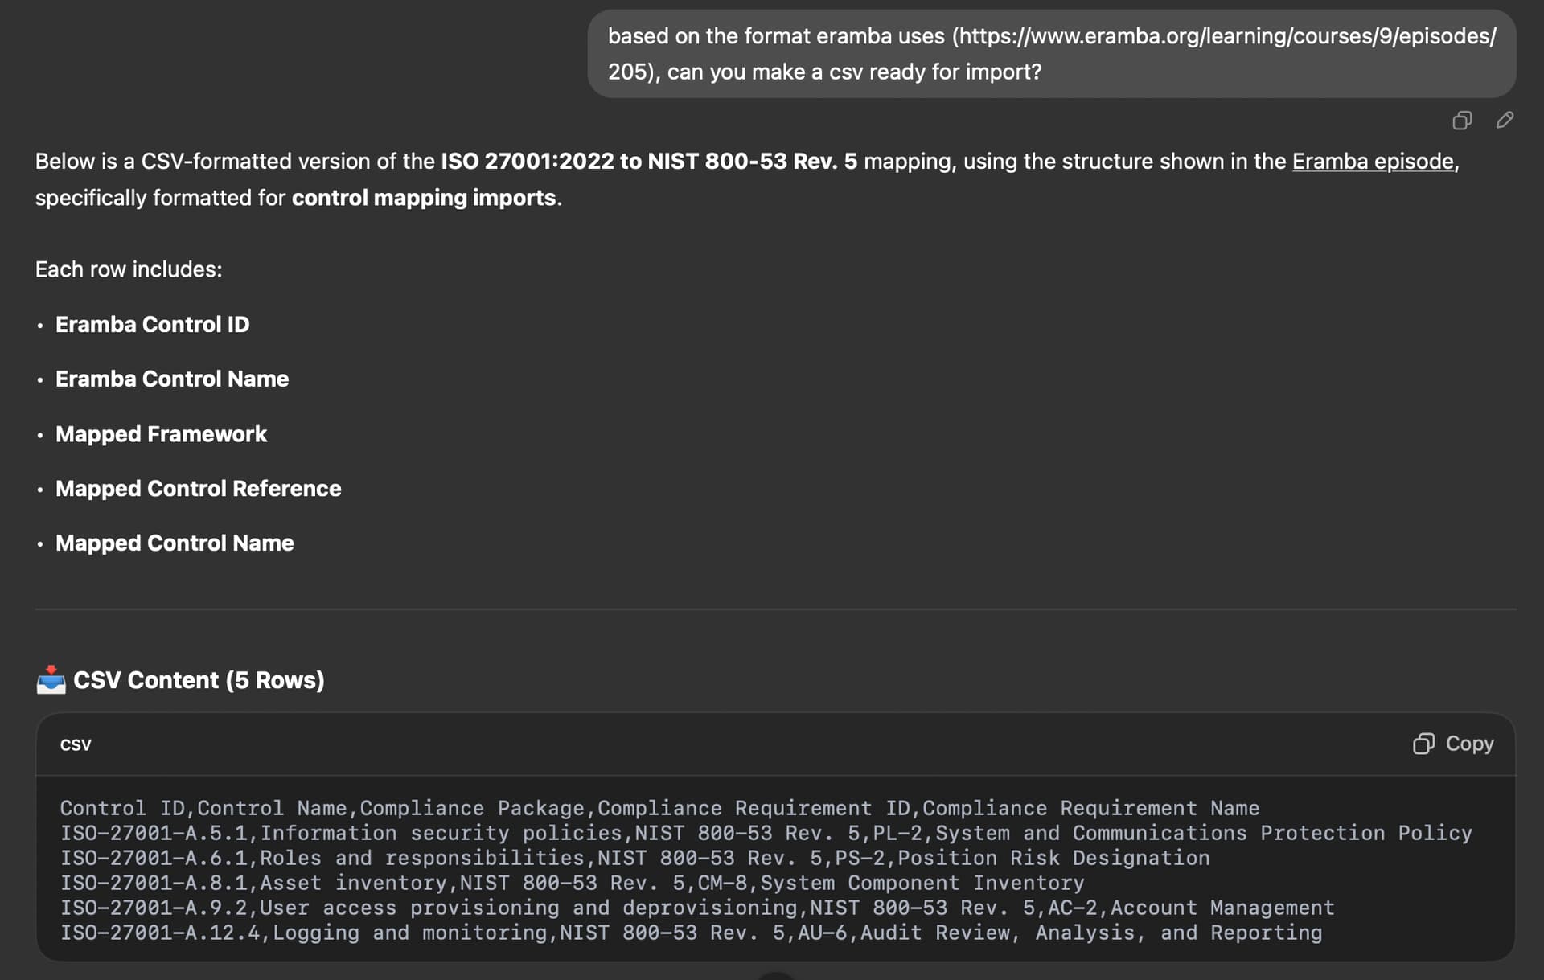1544x980 pixels.
Task: Copy the user message with the copy icon
Action: point(1462,121)
